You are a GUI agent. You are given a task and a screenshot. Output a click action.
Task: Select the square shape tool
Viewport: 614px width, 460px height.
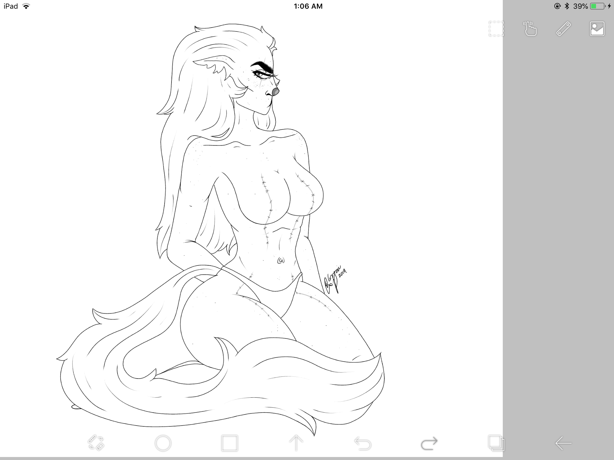pyautogui.click(x=230, y=443)
